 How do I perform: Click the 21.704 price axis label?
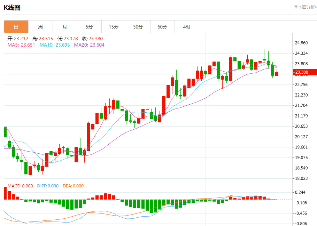301,105
